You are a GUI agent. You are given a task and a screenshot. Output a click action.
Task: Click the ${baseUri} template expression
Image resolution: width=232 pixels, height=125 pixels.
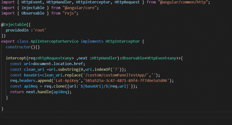[x=92, y=86]
